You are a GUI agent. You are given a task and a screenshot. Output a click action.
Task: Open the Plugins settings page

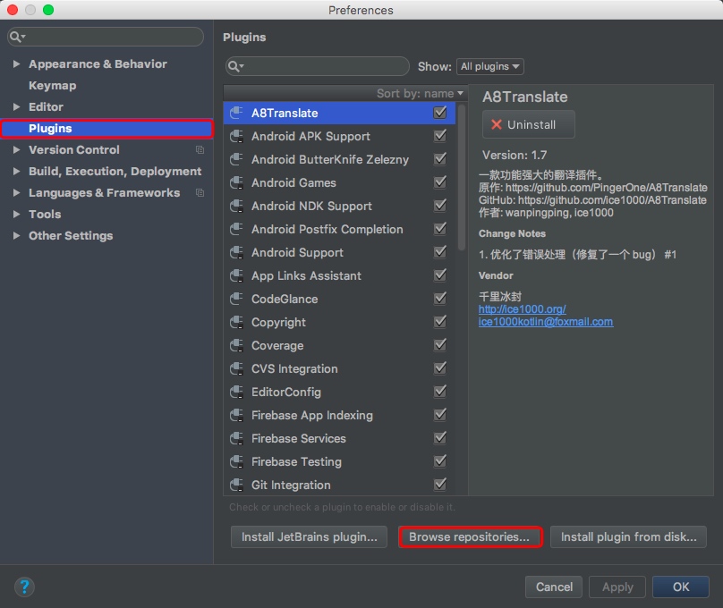click(x=50, y=129)
